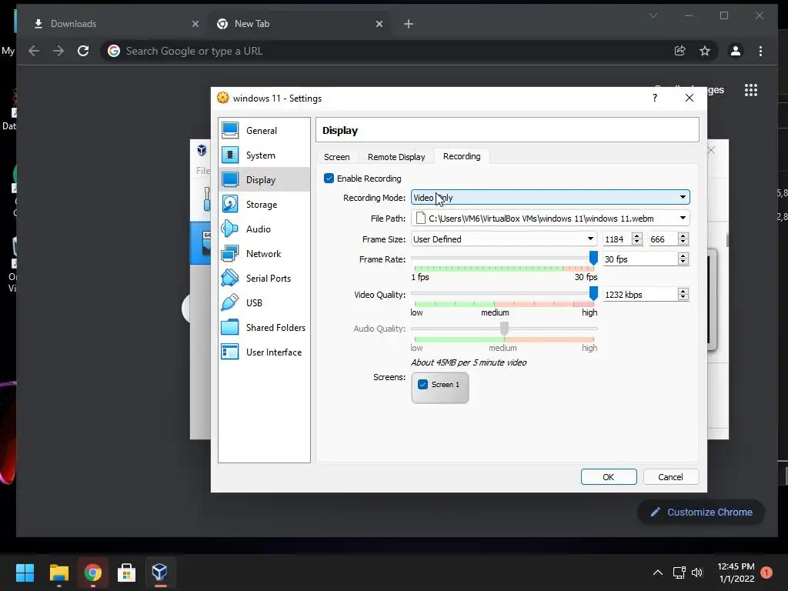Image resolution: width=788 pixels, height=591 pixels.
Task: Click the frame height 666 spinner
Action: [x=683, y=239]
